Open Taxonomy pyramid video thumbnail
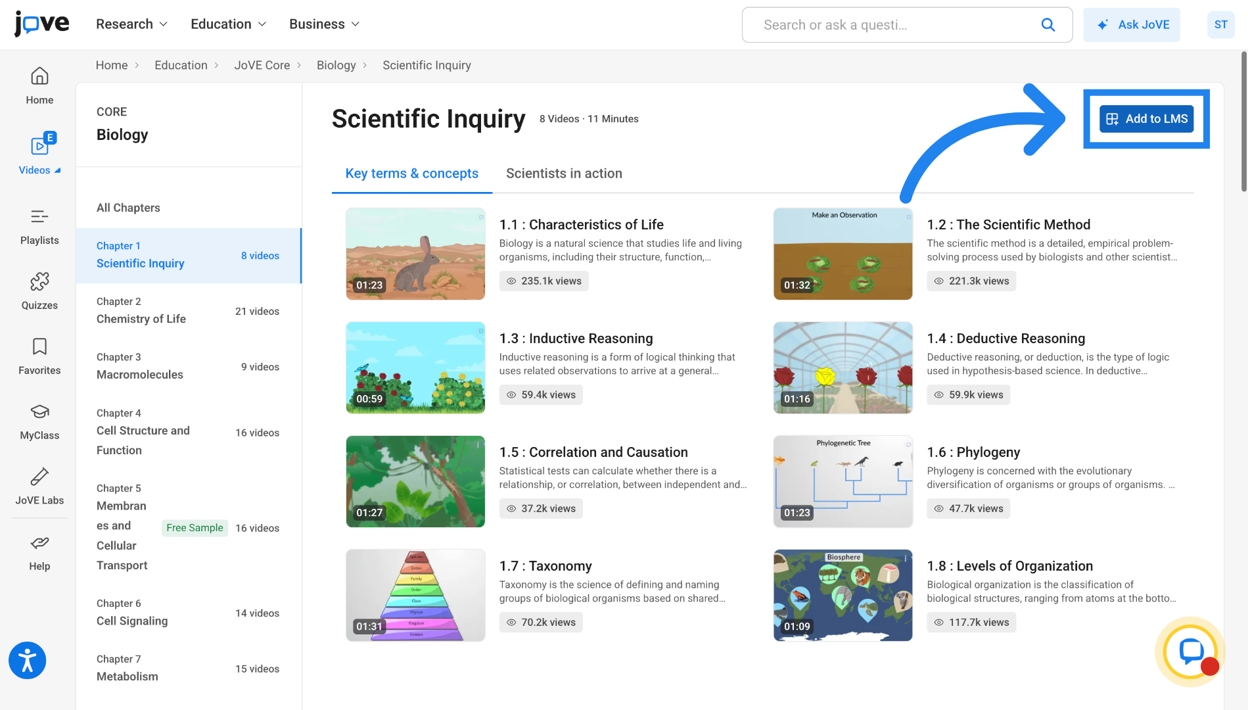1248x710 pixels. click(415, 595)
